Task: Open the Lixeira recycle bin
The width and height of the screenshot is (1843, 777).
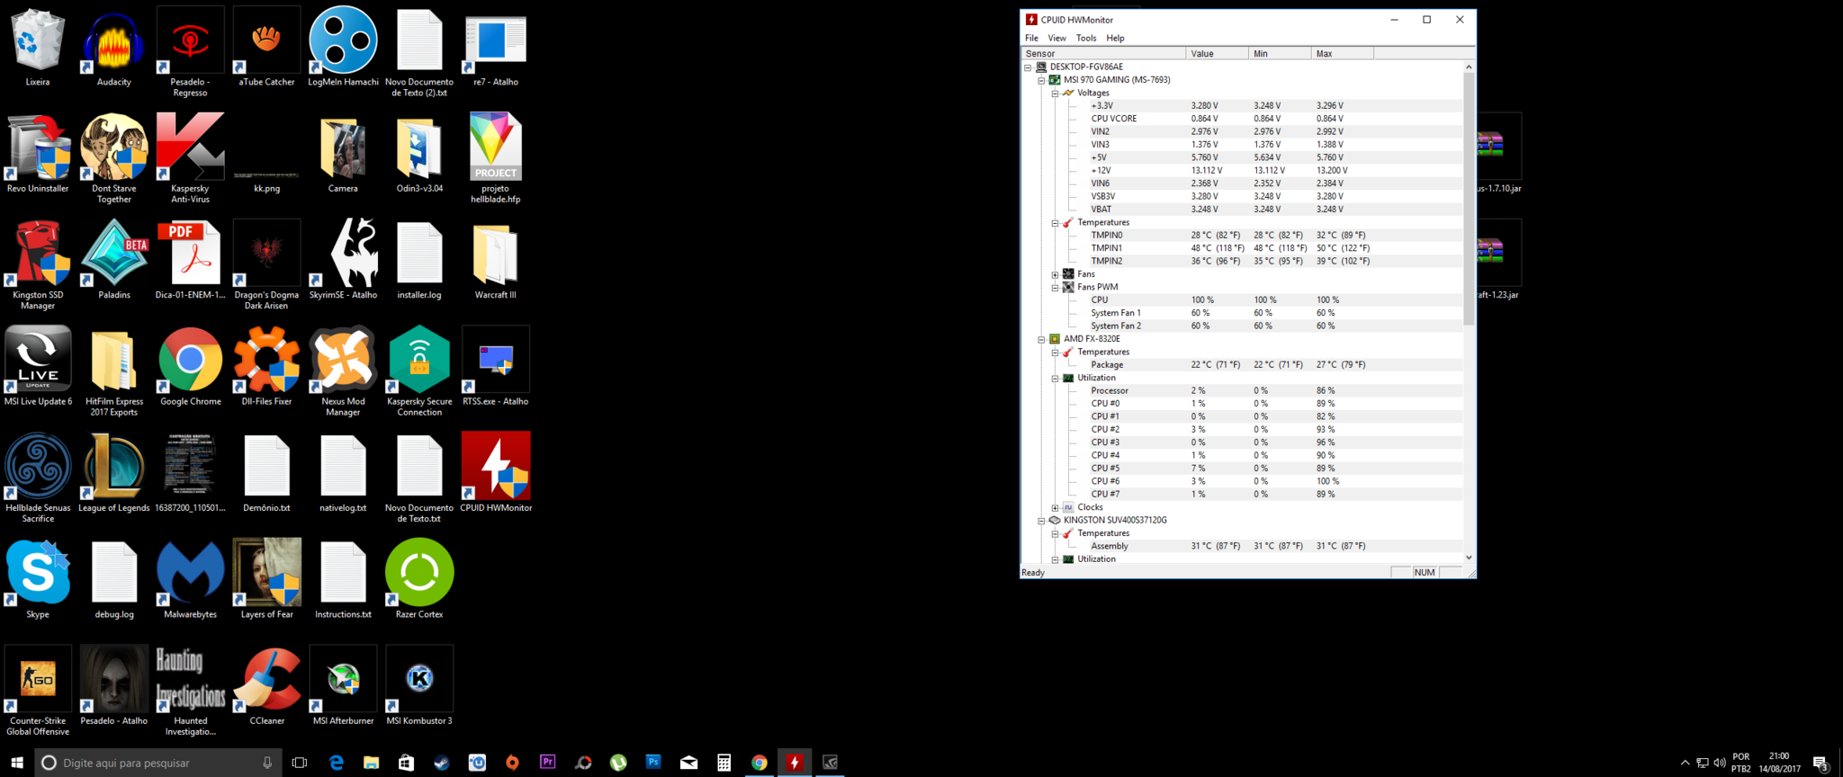Action: click(x=38, y=47)
